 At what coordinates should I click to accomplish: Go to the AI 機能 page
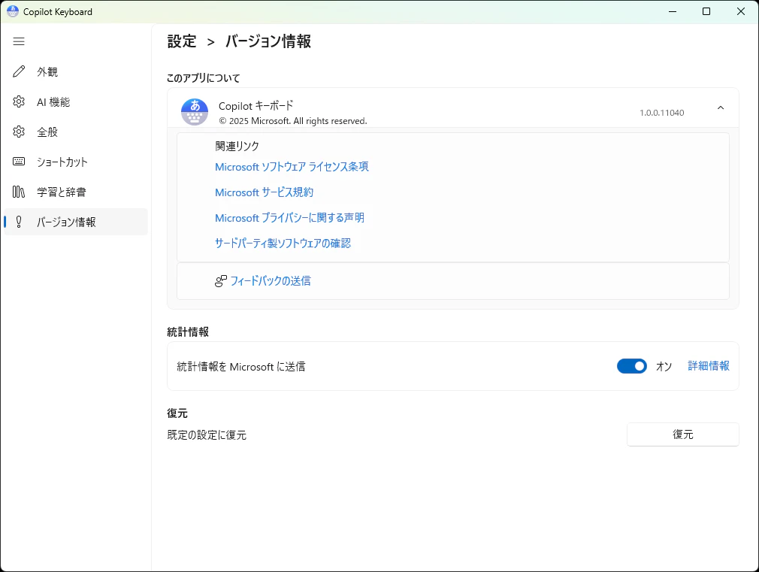coord(75,101)
